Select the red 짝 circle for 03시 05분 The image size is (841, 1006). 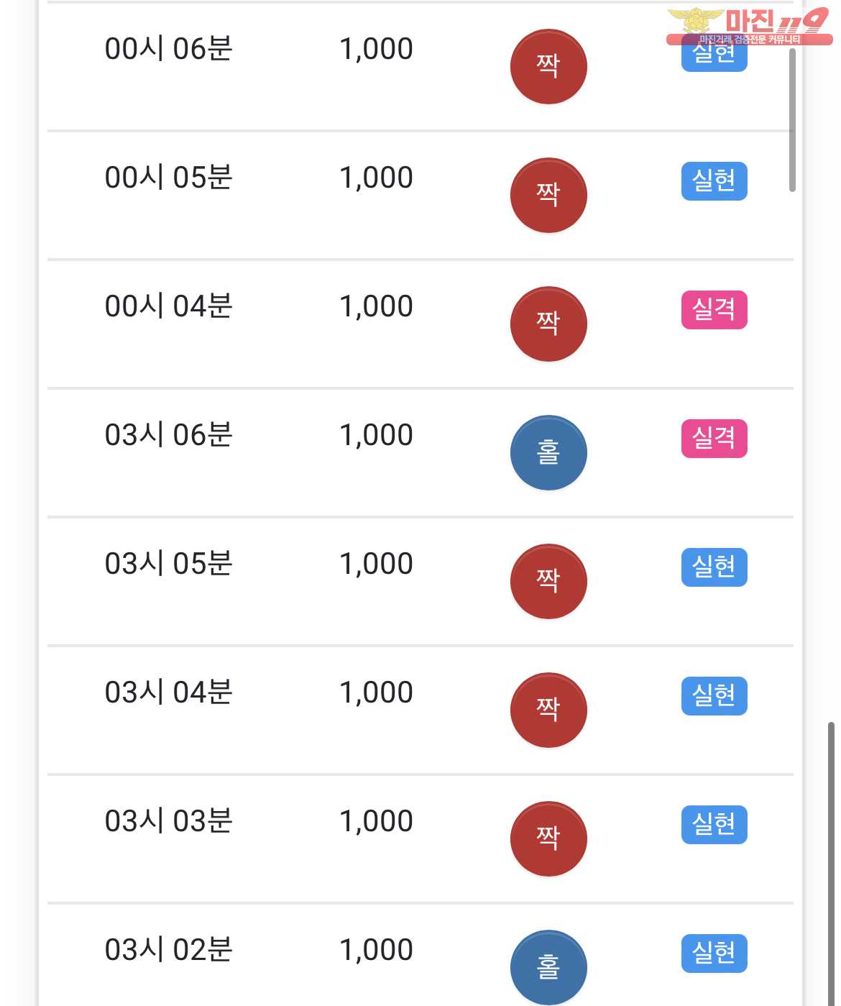click(x=548, y=582)
